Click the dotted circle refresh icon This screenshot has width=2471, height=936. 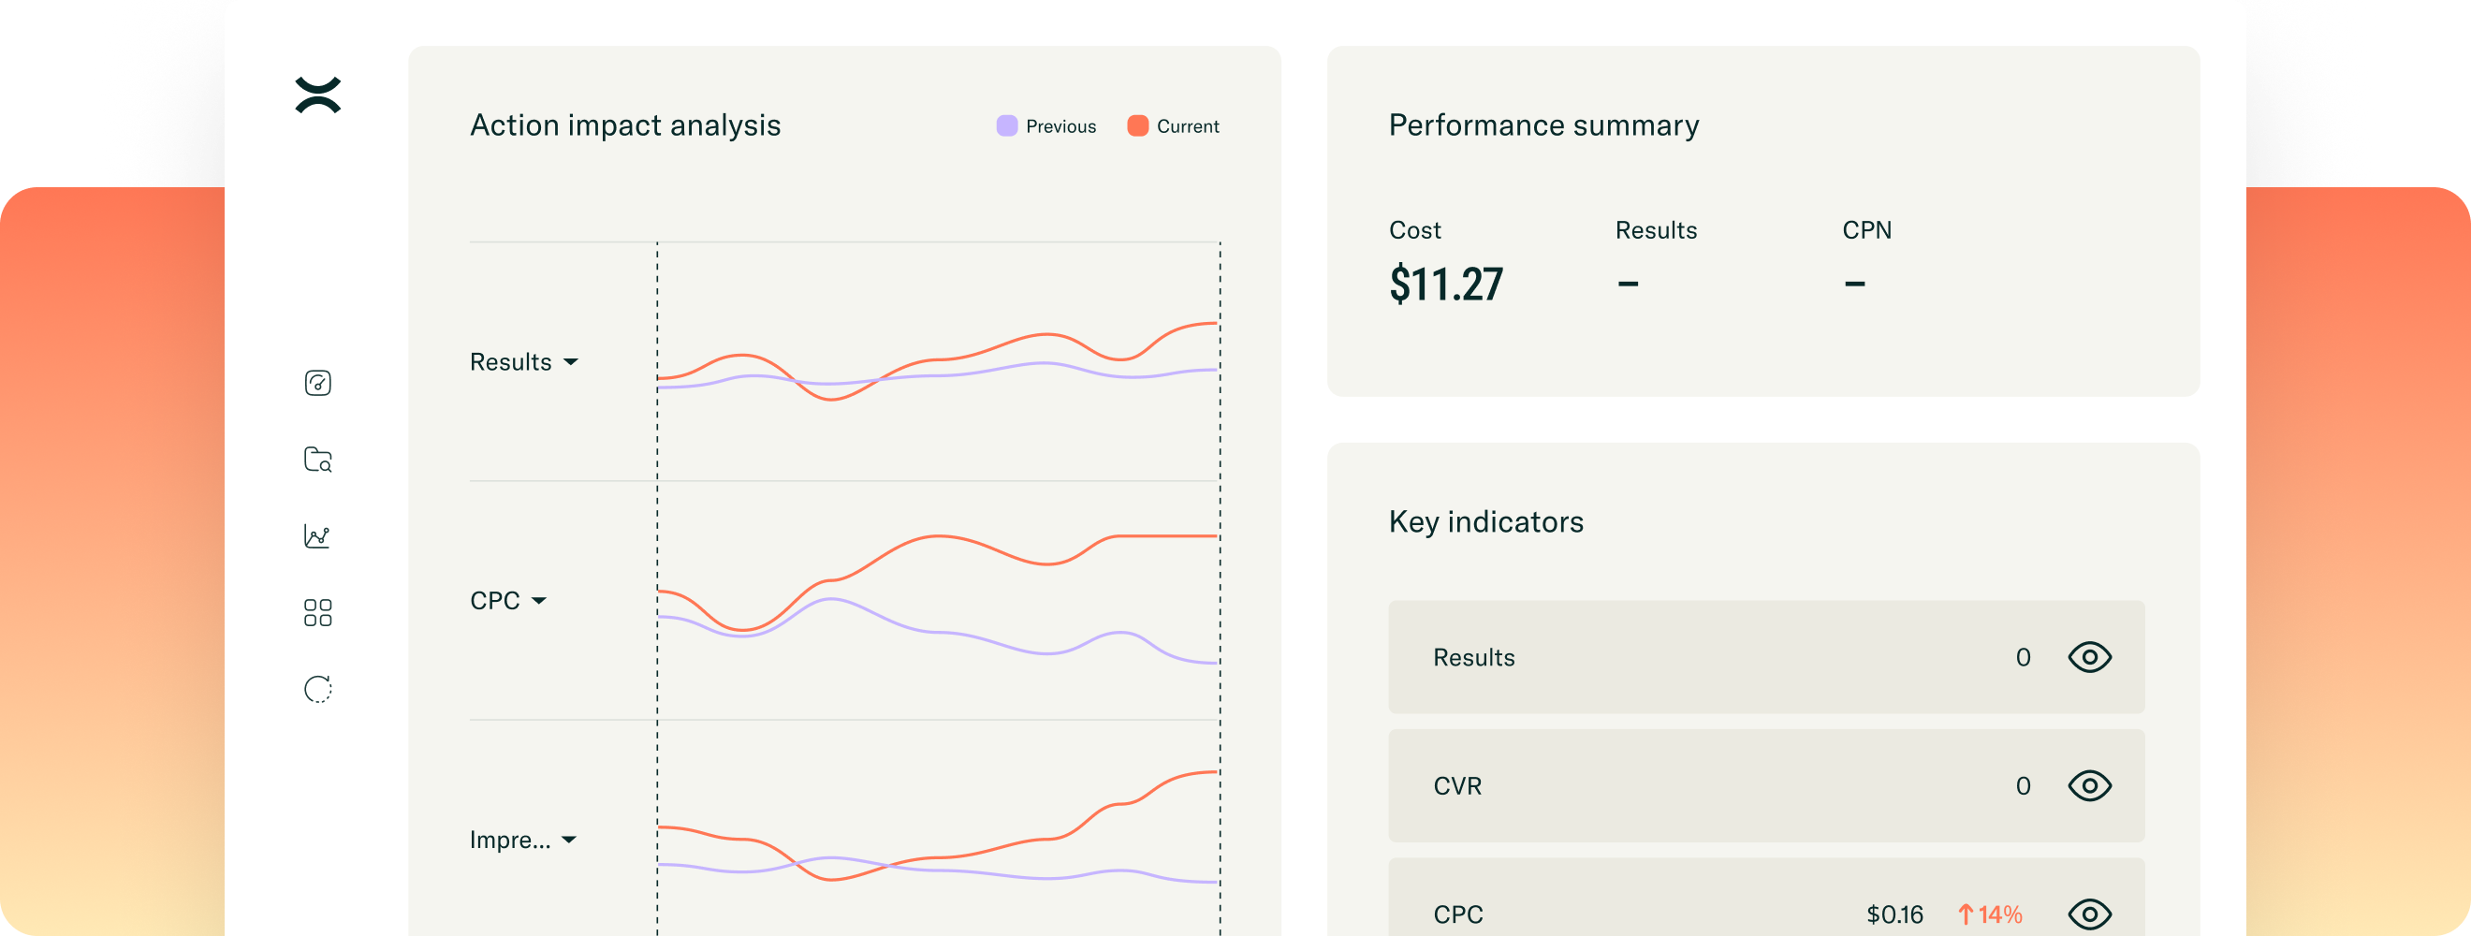317,690
